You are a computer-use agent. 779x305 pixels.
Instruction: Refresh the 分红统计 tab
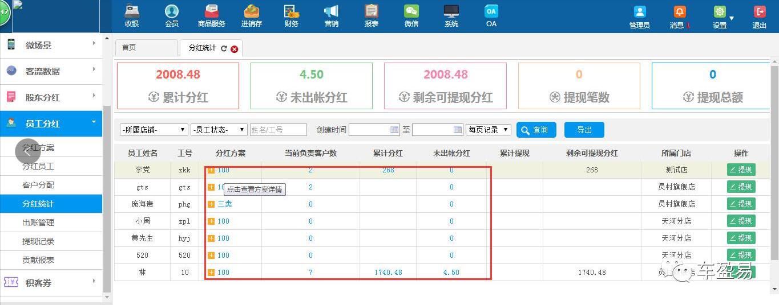tap(224, 48)
